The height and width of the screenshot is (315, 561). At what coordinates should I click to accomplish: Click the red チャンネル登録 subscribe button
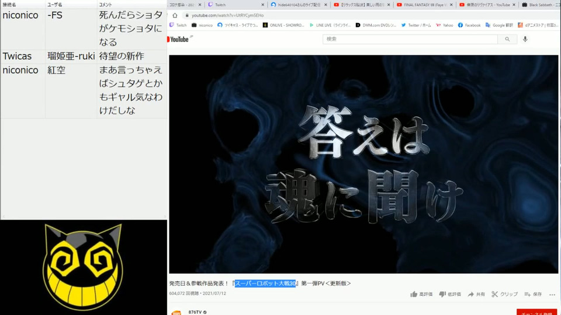point(536,312)
